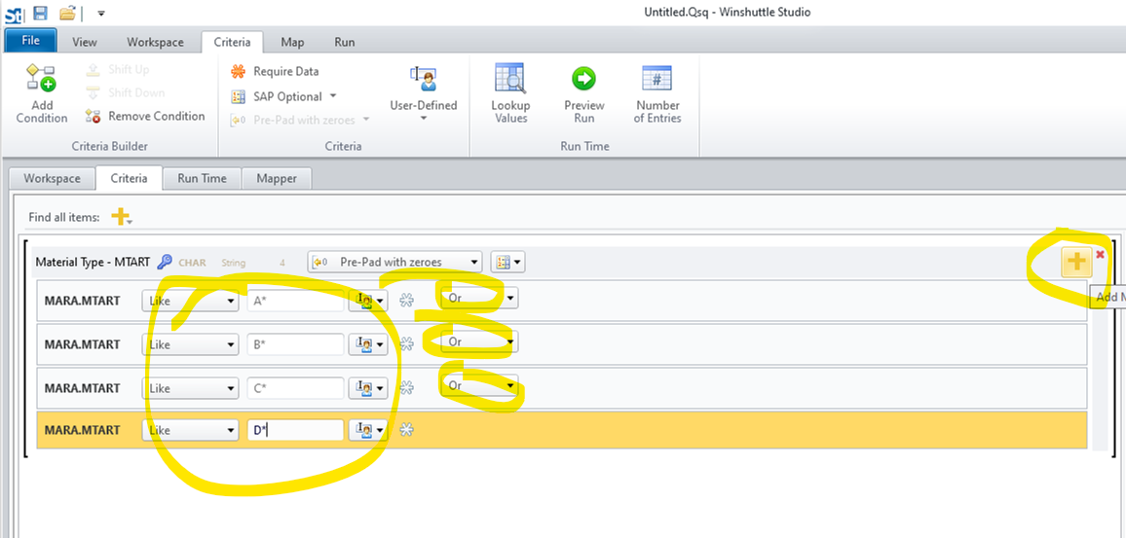Click yellow plus to add more criteria
The width and height of the screenshot is (1126, 538).
pyautogui.click(x=1075, y=263)
